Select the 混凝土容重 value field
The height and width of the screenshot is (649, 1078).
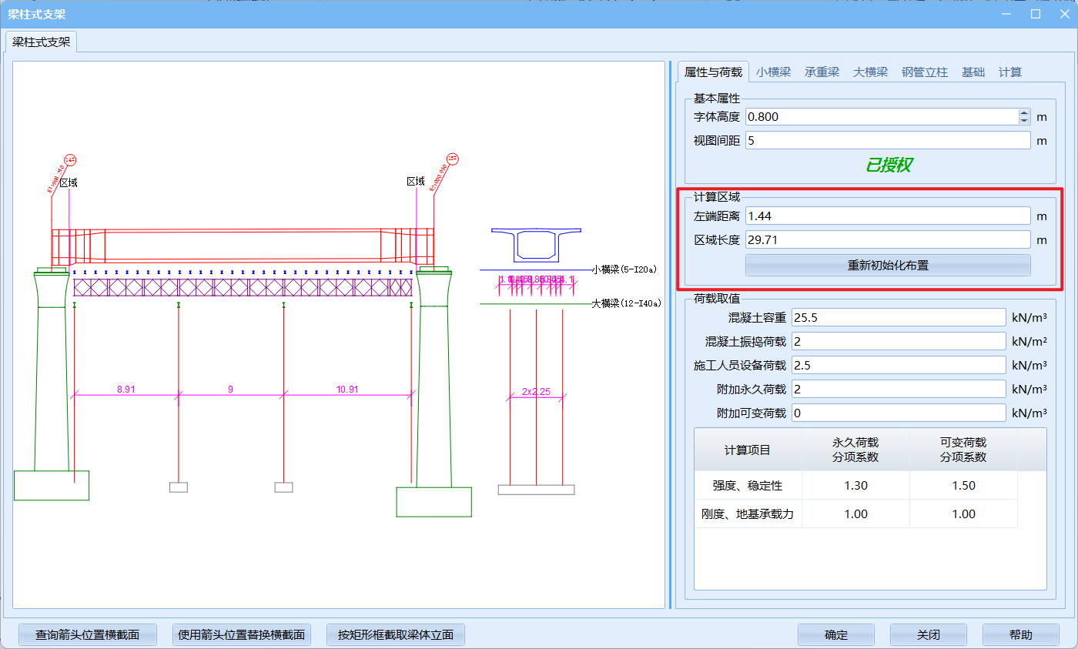pyautogui.click(x=898, y=318)
